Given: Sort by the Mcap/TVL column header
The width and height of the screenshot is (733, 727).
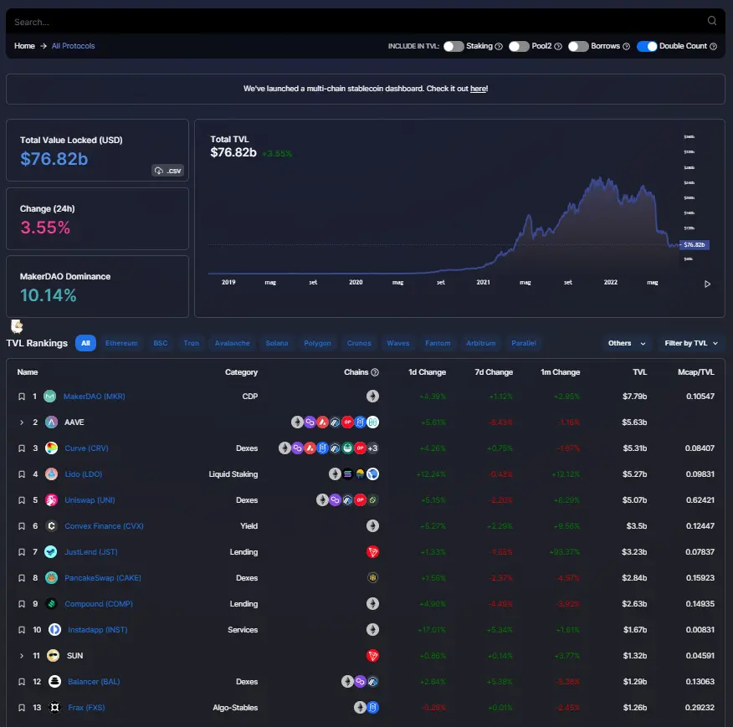Looking at the screenshot, I should tap(695, 372).
